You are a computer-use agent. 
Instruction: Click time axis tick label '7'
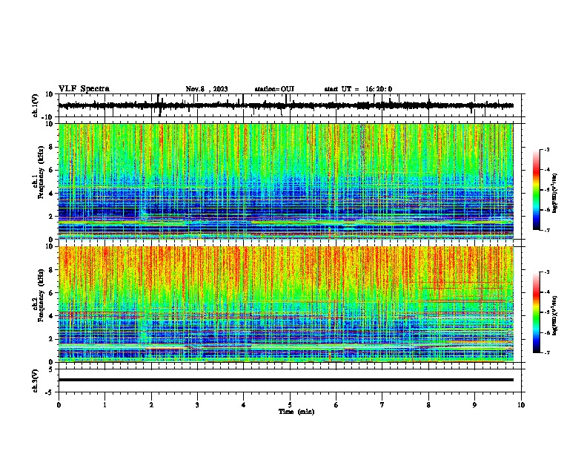[x=382, y=405]
